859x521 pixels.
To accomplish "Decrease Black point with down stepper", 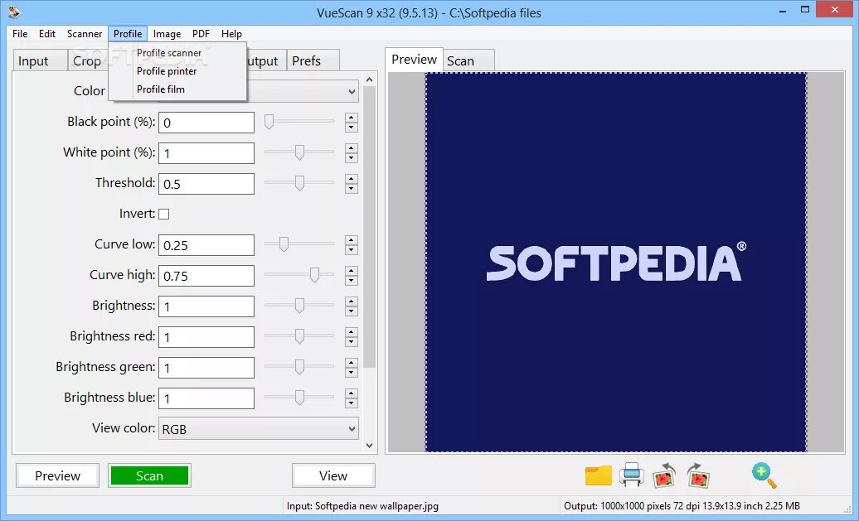I will 352,128.
